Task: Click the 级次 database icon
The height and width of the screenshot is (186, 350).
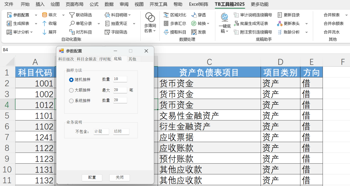Action: (x=44, y=15)
